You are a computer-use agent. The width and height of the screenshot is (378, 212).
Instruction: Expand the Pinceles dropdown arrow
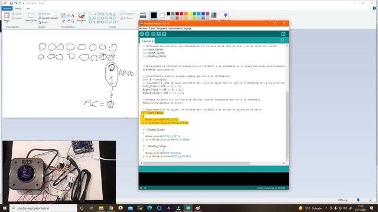[82, 22]
